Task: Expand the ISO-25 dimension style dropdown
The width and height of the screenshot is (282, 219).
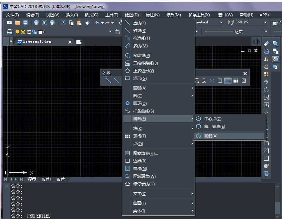Action: 265,22
